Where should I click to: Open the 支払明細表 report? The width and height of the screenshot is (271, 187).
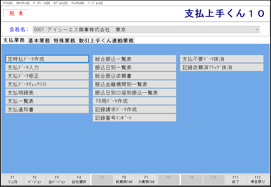pos(47,93)
